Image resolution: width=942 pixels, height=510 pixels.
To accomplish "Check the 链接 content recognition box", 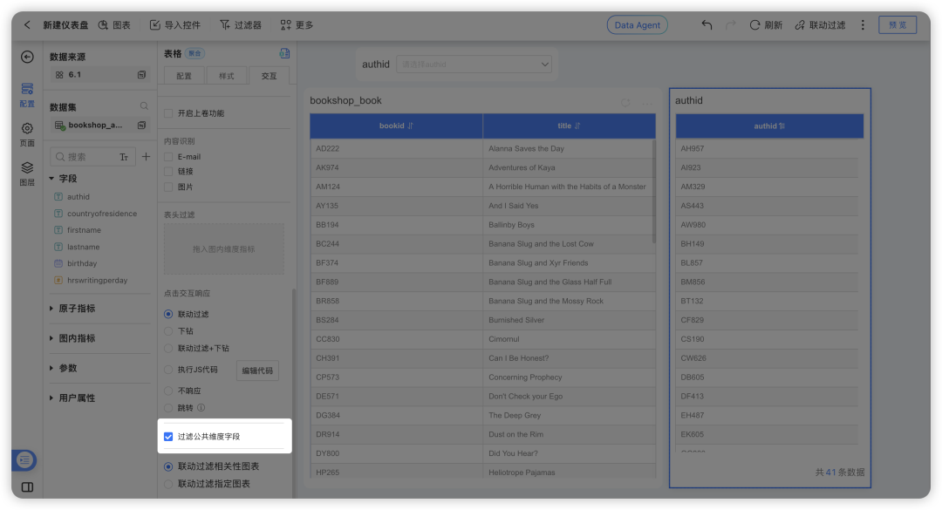I will pyautogui.click(x=169, y=171).
